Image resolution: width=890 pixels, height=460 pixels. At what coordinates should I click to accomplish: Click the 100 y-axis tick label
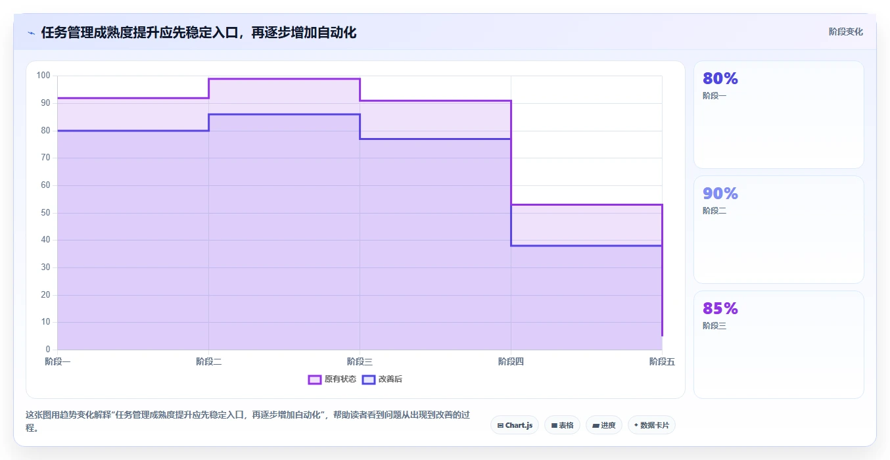43,76
